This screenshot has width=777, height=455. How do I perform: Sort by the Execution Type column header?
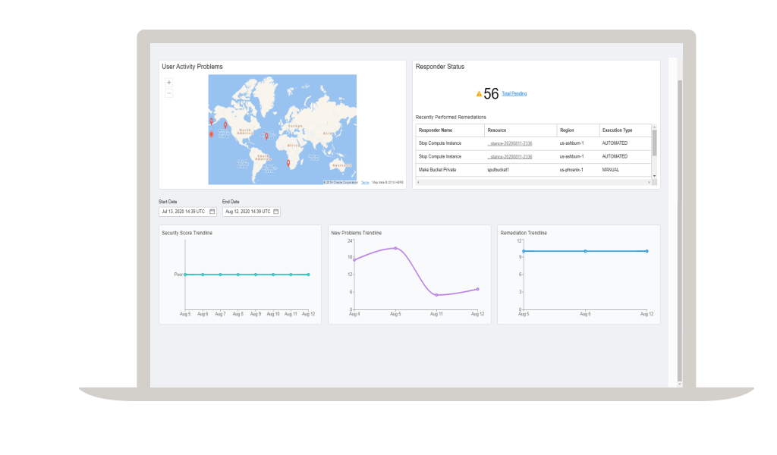click(616, 130)
